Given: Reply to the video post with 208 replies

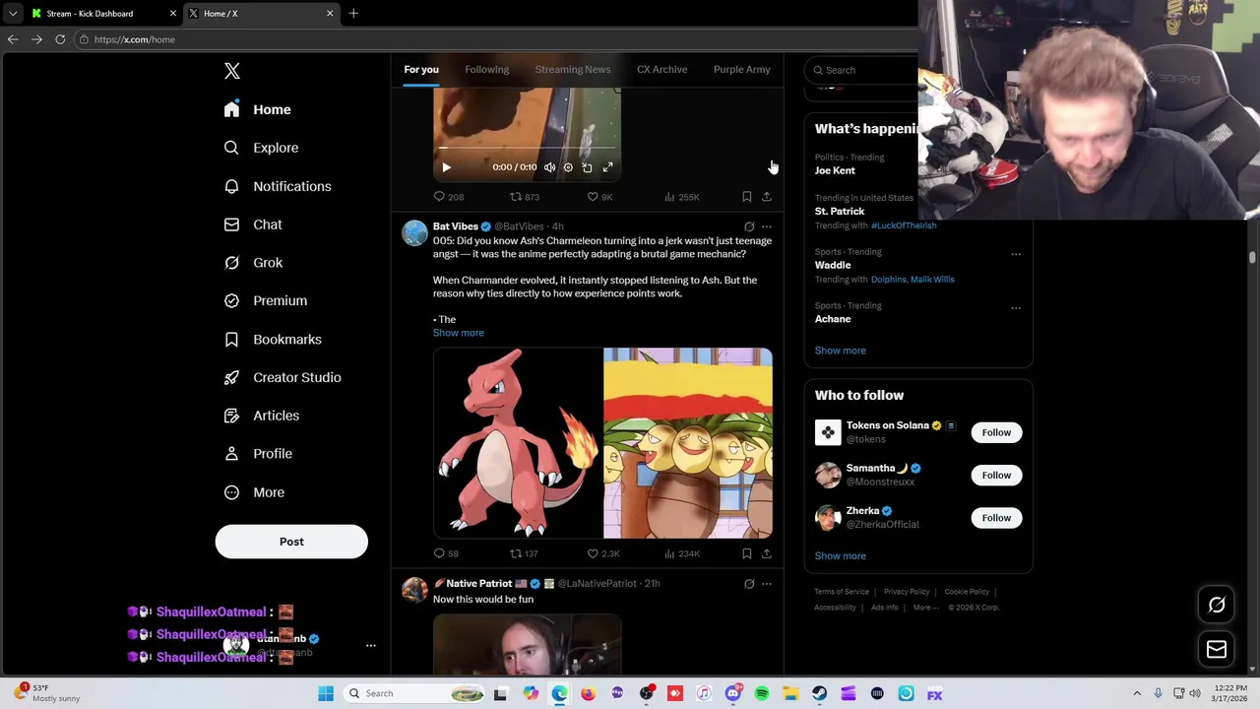Looking at the screenshot, I should pyautogui.click(x=449, y=197).
